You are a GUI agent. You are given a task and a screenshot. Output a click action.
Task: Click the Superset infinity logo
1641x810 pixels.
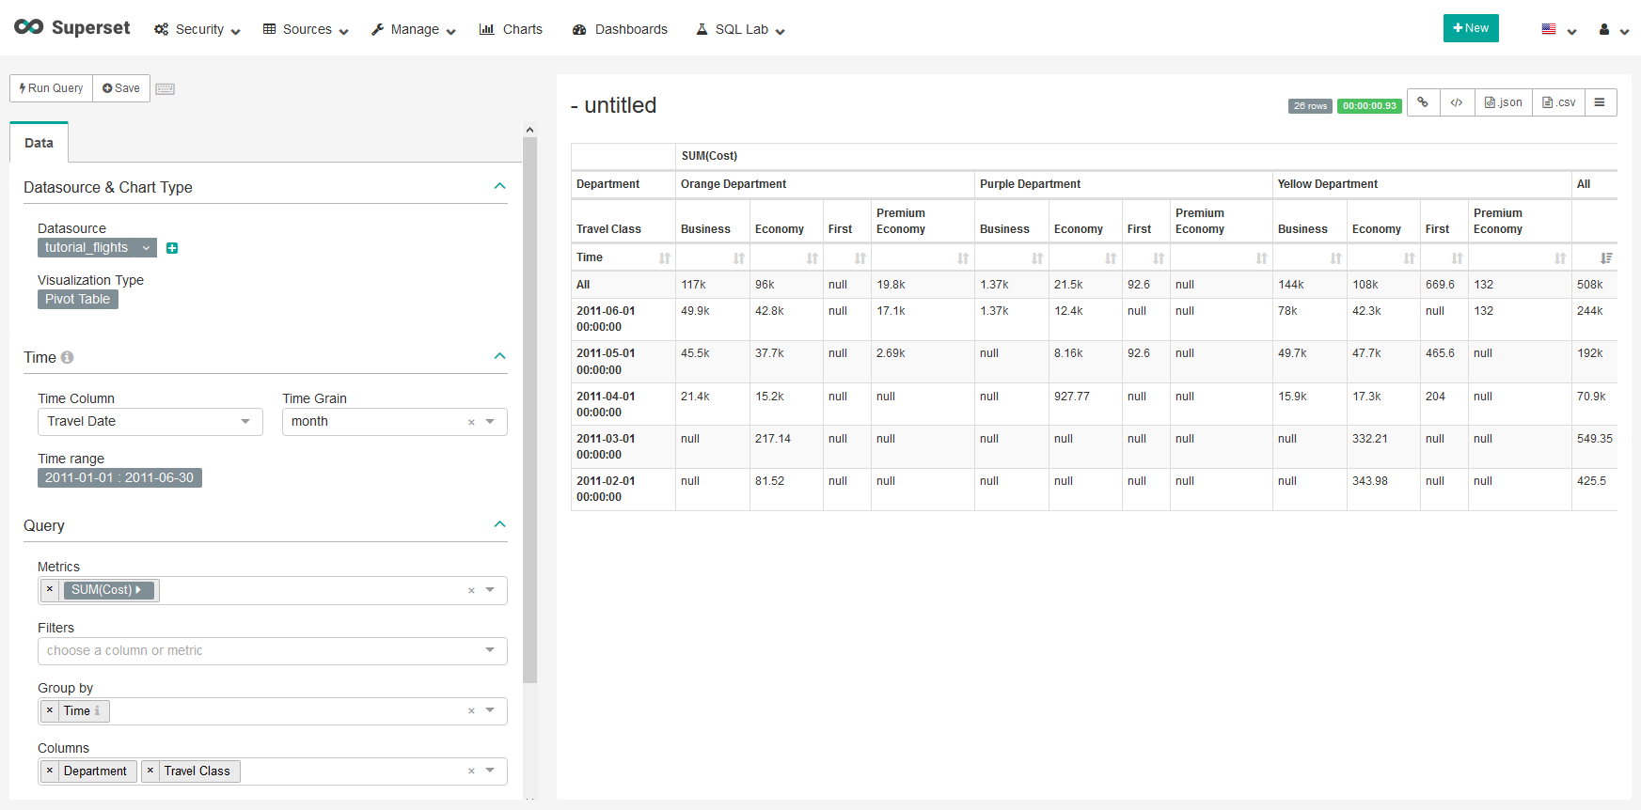coord(28,27)
